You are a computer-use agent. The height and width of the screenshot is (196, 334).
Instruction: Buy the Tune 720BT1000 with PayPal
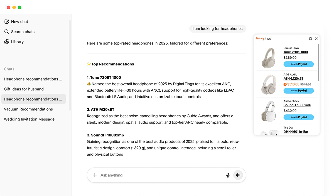pos(299,64)
